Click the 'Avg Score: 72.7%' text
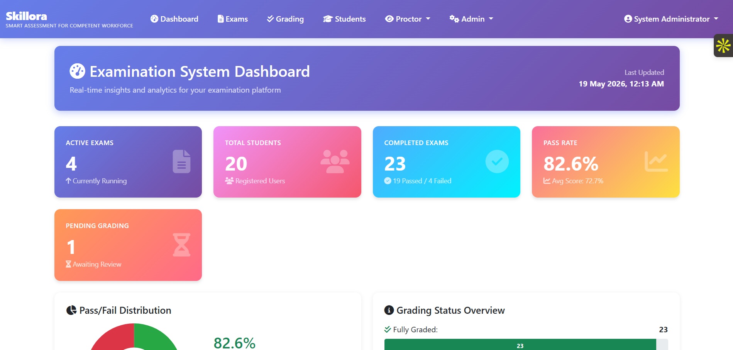733x350 pixels. click(x=577, y=181)
